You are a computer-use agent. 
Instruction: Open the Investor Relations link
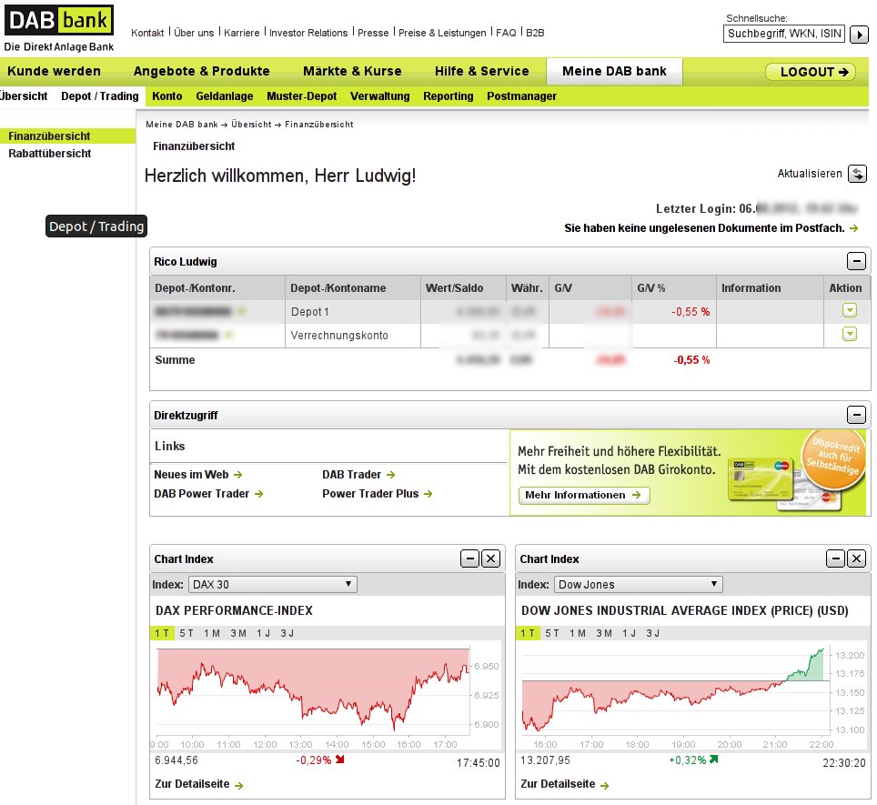click(x=308, y=33)
